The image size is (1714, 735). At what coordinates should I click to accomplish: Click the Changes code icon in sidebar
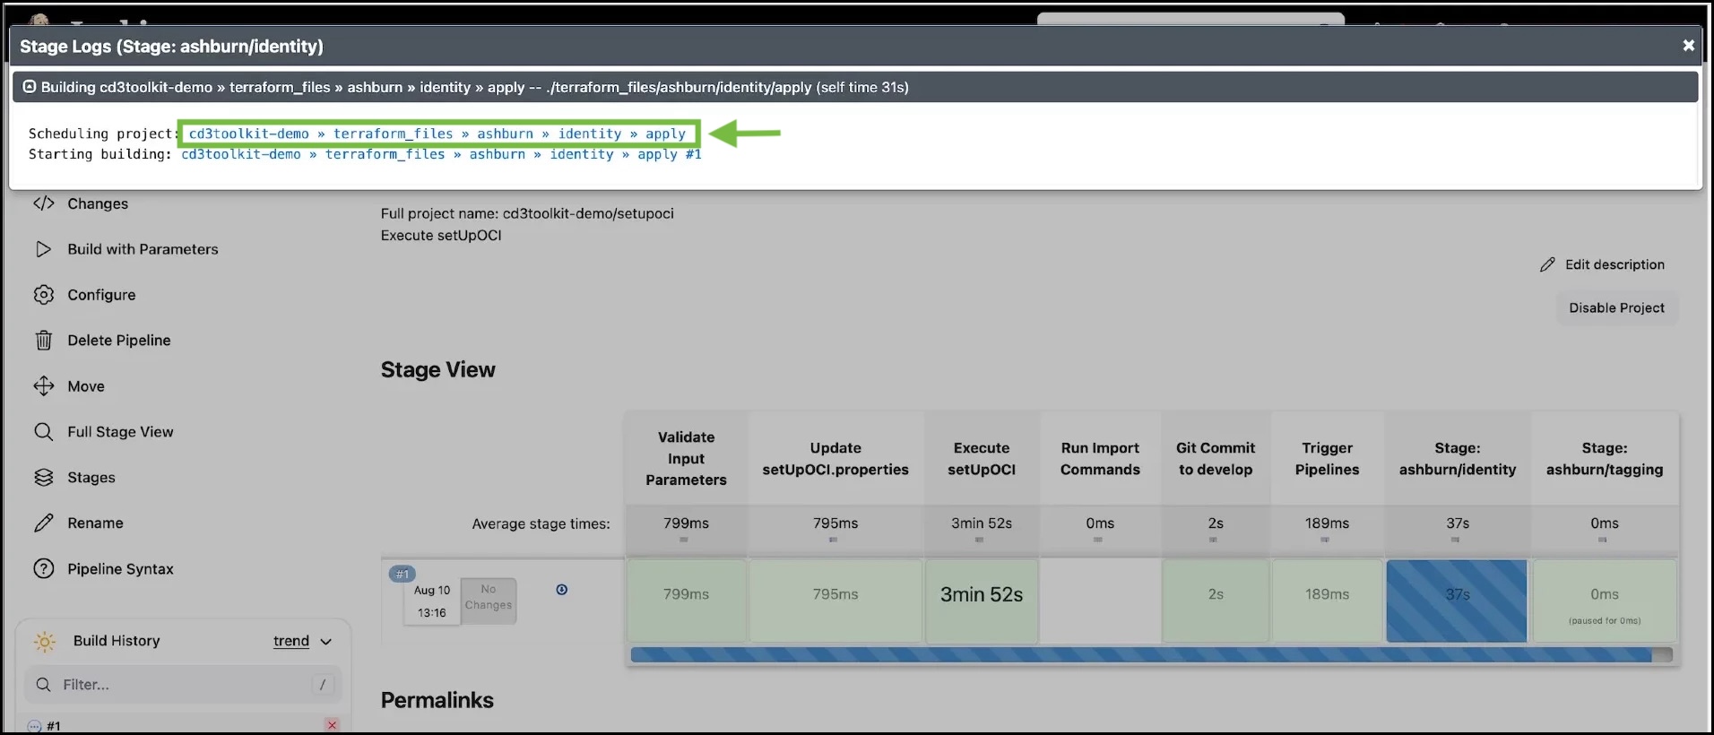pyautogui.click(x=43, y=203)
